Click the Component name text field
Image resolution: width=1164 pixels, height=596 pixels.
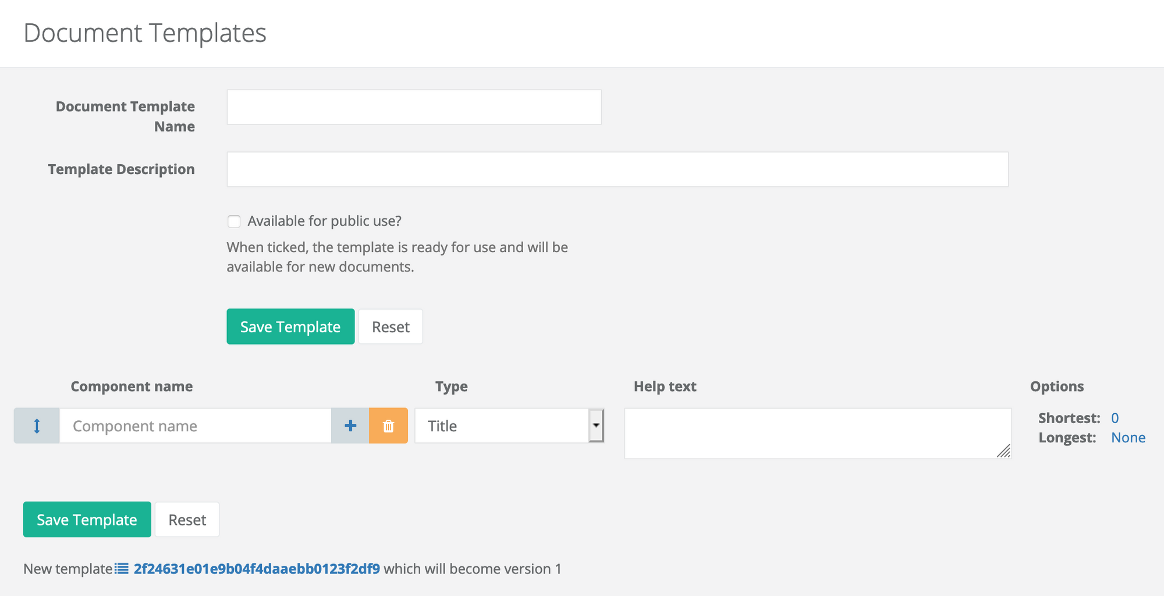point(196,426)
